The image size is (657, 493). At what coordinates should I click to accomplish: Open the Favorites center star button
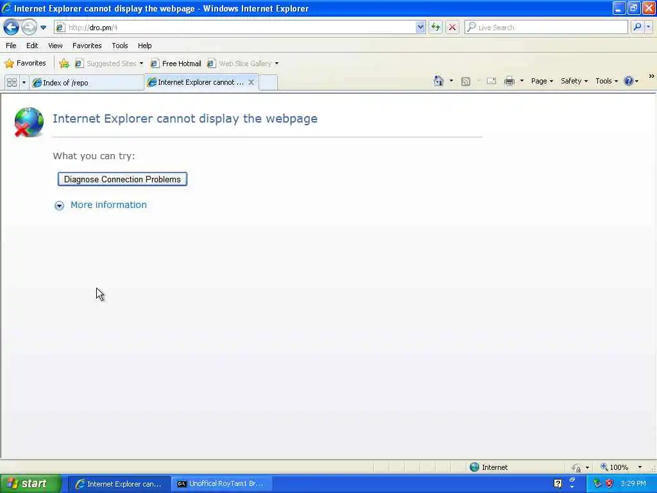coord(25,64)
